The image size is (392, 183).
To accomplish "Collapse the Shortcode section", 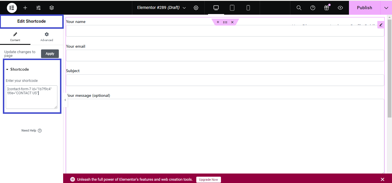I will (x=17, y=69).
